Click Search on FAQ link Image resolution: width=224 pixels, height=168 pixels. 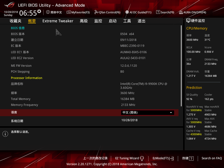click(x=211, y=158)
